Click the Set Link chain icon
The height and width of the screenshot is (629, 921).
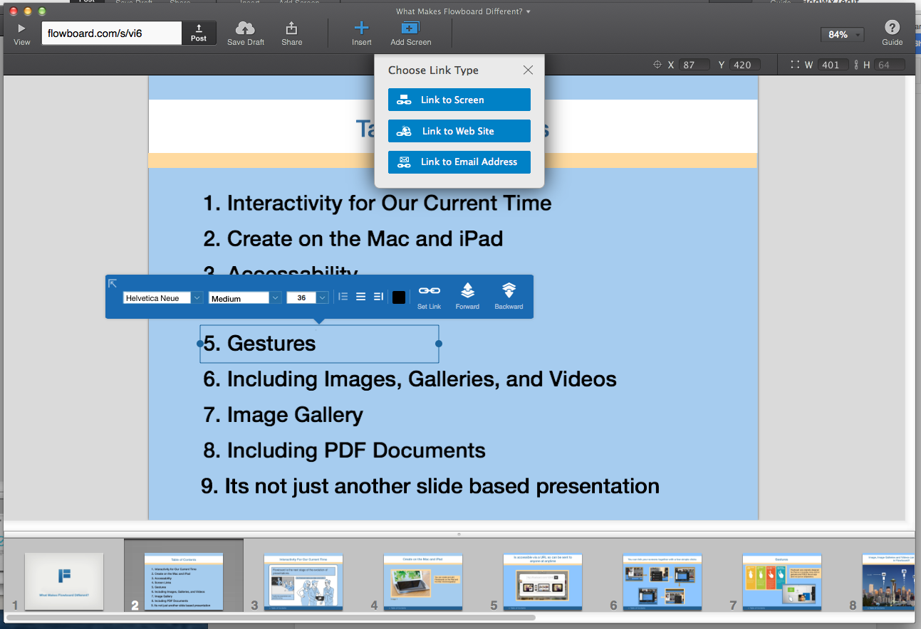429,290
